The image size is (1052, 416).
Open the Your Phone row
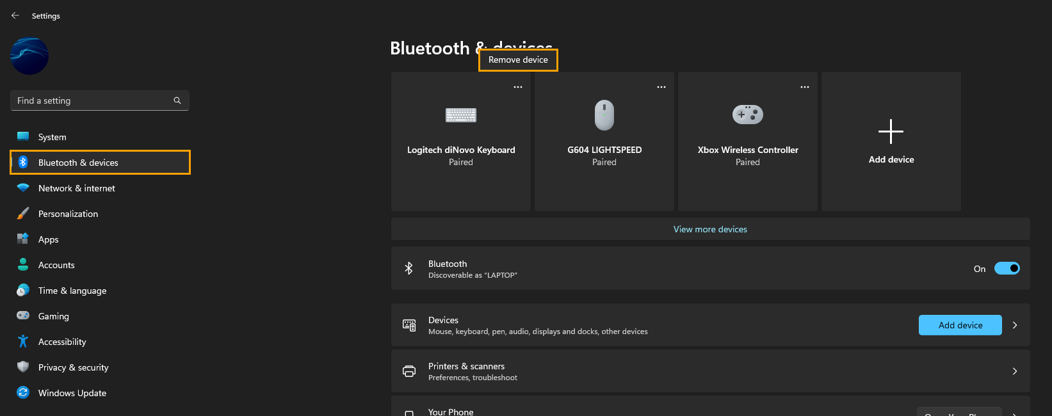point(711,406)
